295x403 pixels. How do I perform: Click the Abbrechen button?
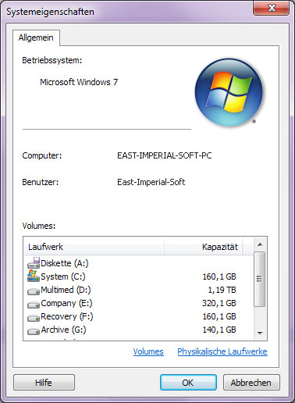coord(251,383)
